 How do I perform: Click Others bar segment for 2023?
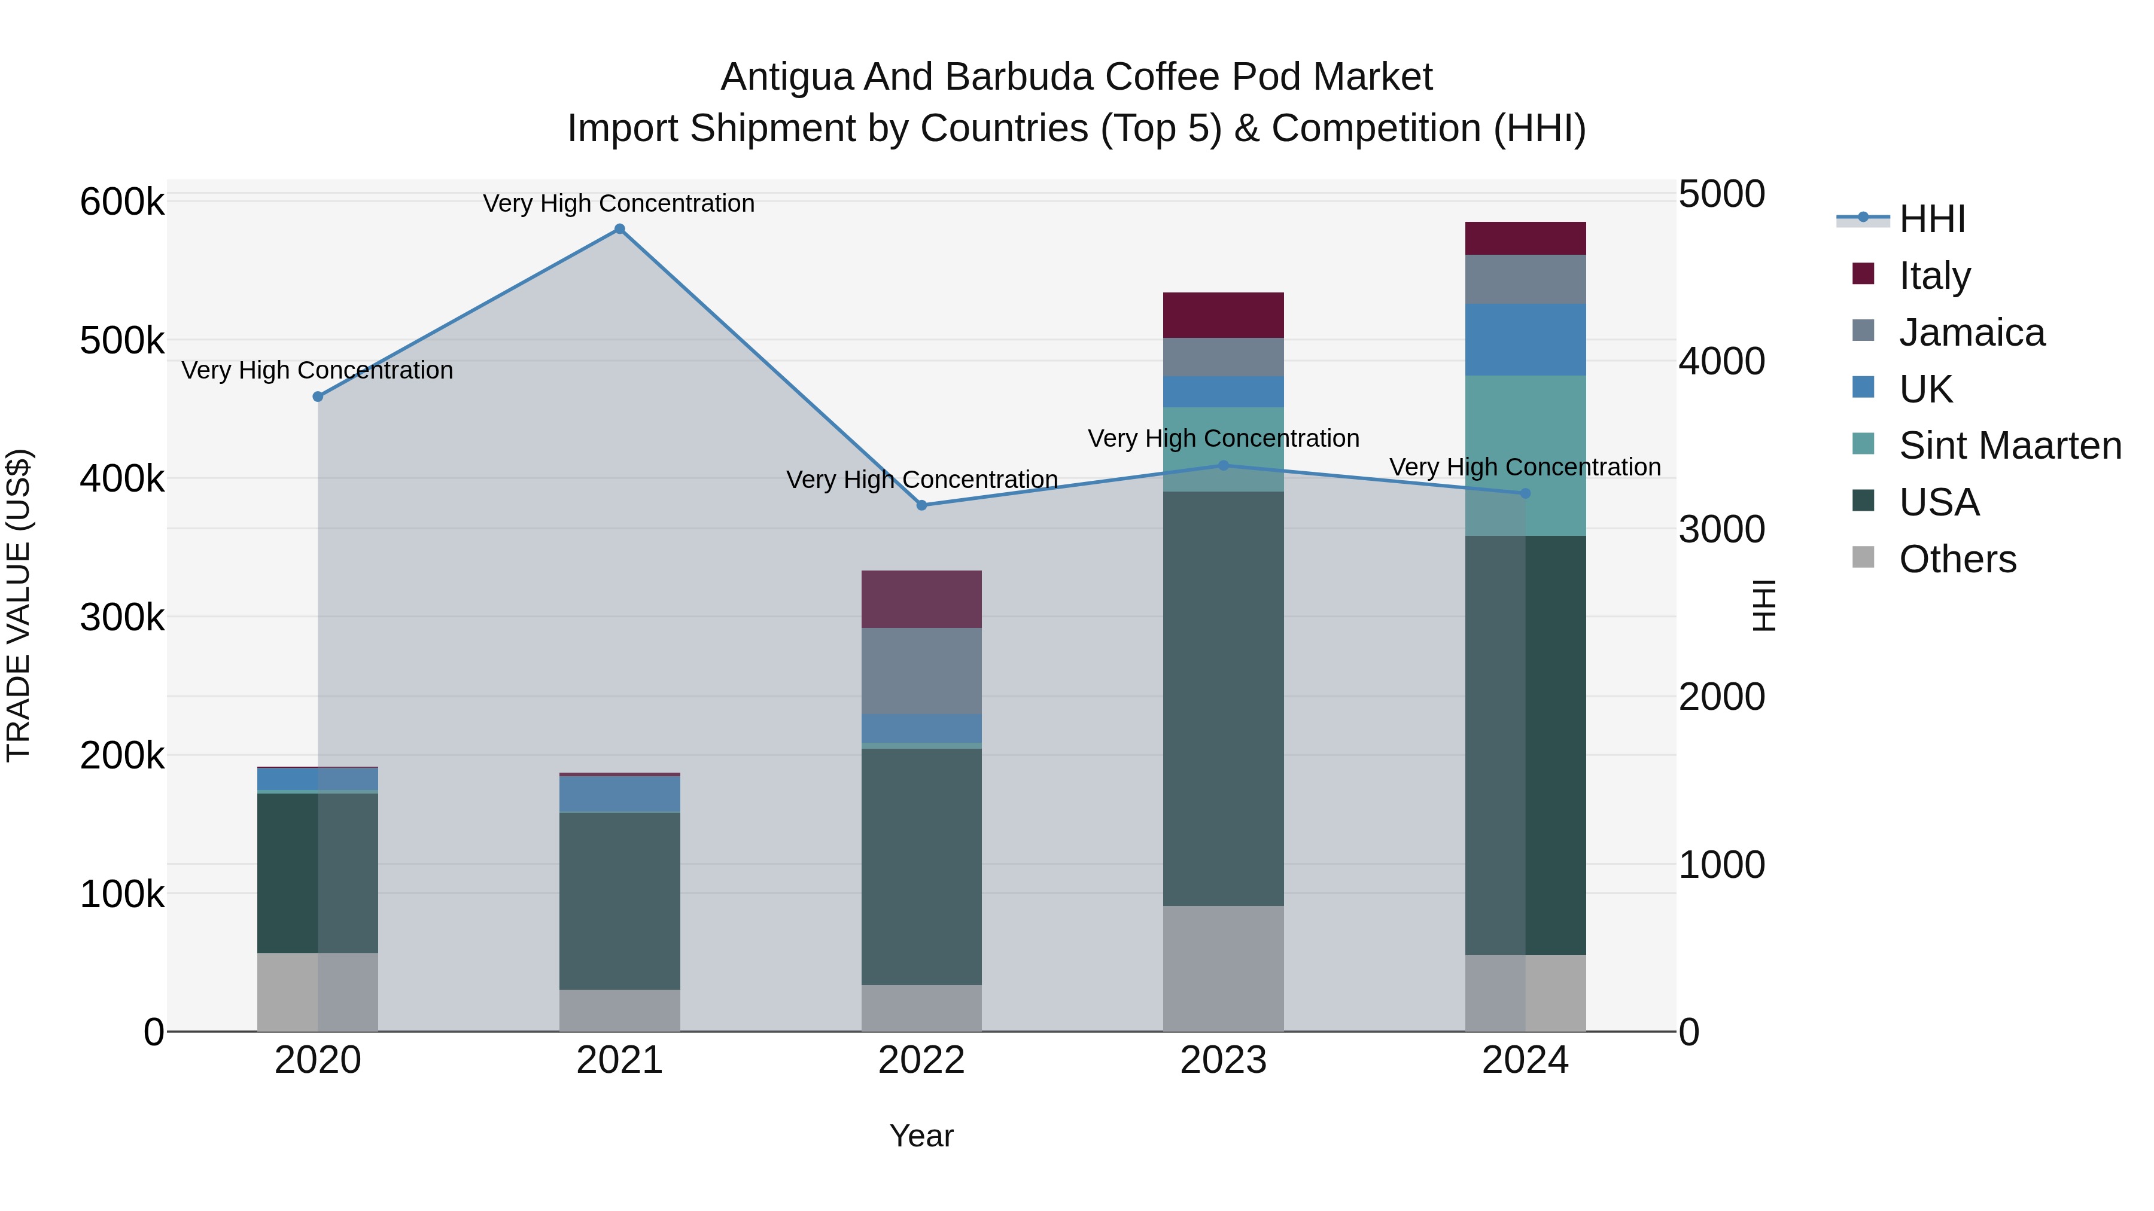click(1224, 969)
